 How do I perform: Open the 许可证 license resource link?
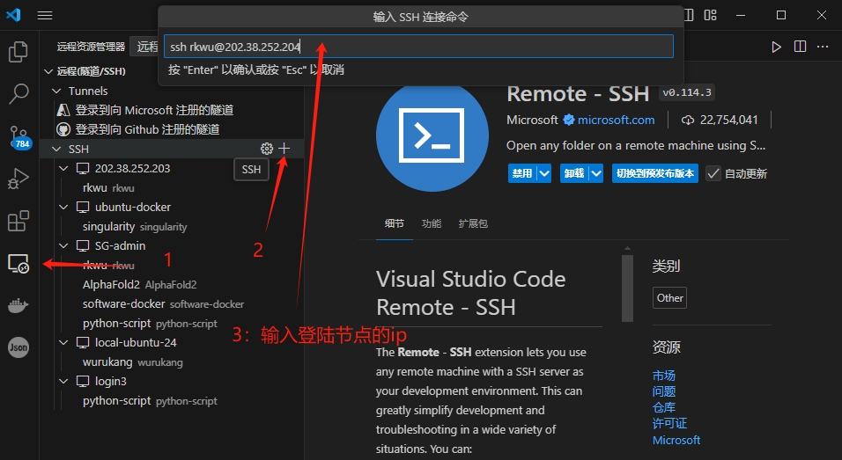669,424
